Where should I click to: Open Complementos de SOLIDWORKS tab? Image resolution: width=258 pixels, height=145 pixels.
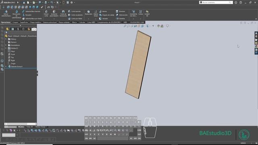click(x=109, y=22)
